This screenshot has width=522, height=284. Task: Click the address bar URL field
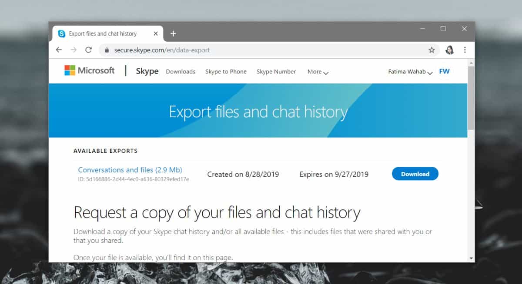(270, 50)
